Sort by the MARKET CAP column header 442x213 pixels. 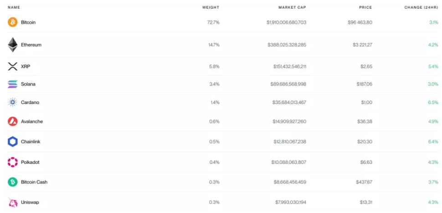pos(292,7)
